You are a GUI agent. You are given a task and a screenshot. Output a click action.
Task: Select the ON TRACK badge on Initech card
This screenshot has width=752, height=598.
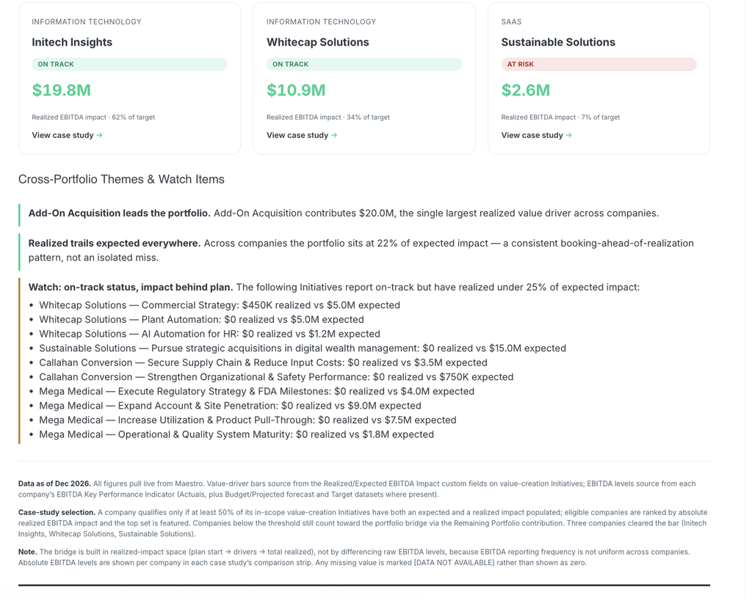click(x=129, y=65)
